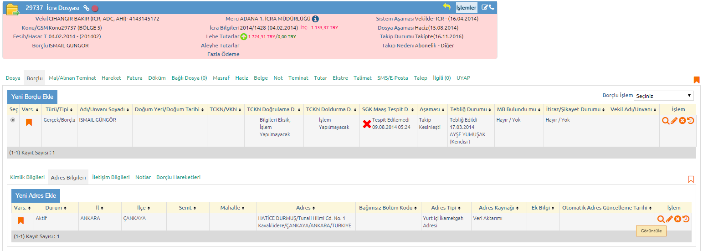This screenshot has width=703, height=251.
Task: Open the İşlemler menu button
Action: [x=466, y=7]
